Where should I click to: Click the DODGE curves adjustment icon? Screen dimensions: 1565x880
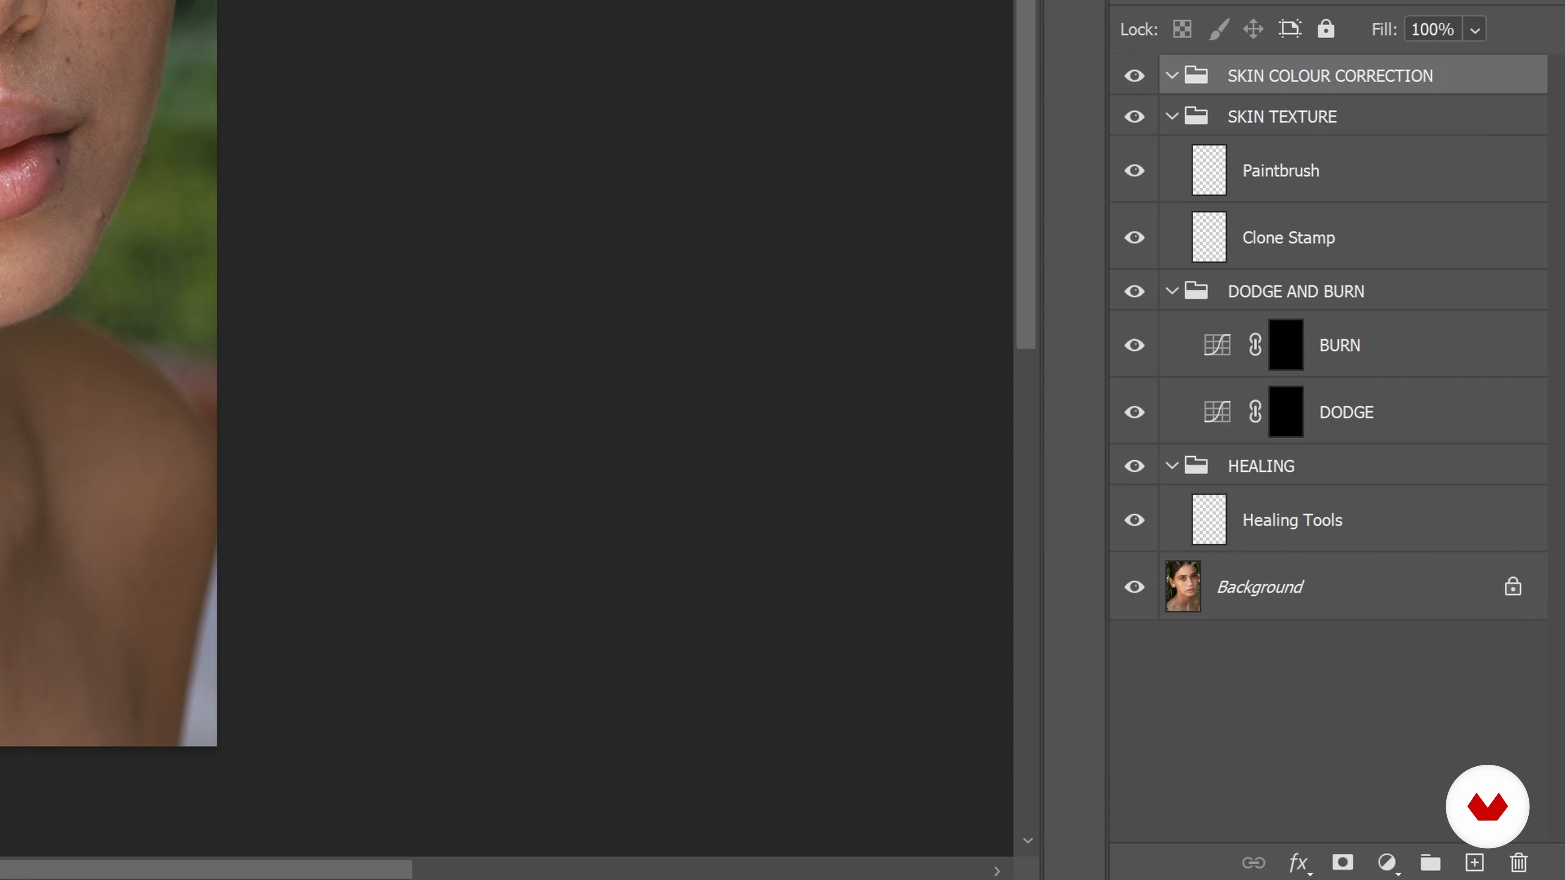(1217, 412)
